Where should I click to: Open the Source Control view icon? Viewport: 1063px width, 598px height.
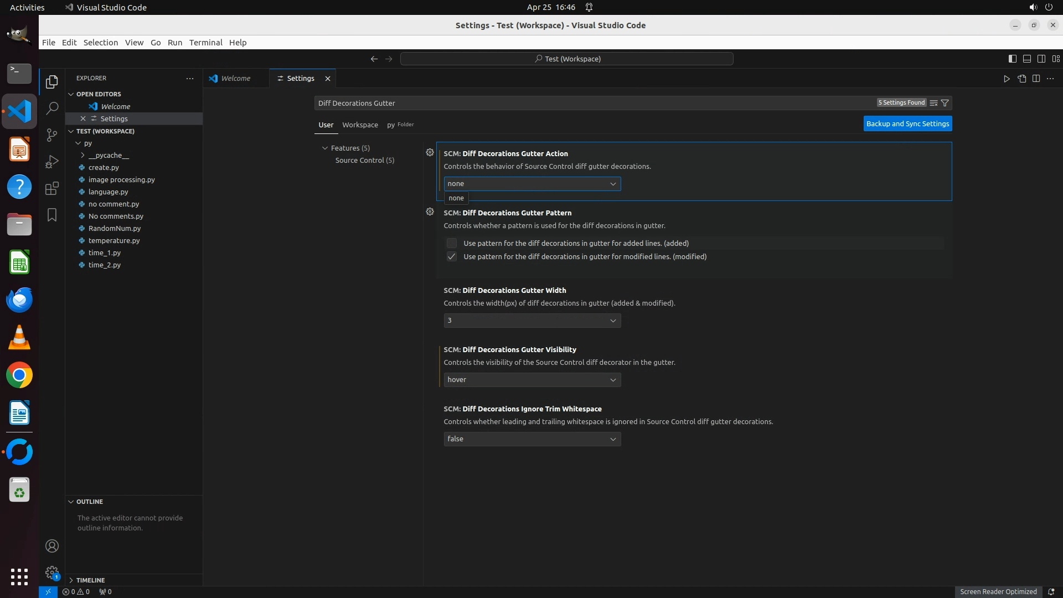click(52, 135)
